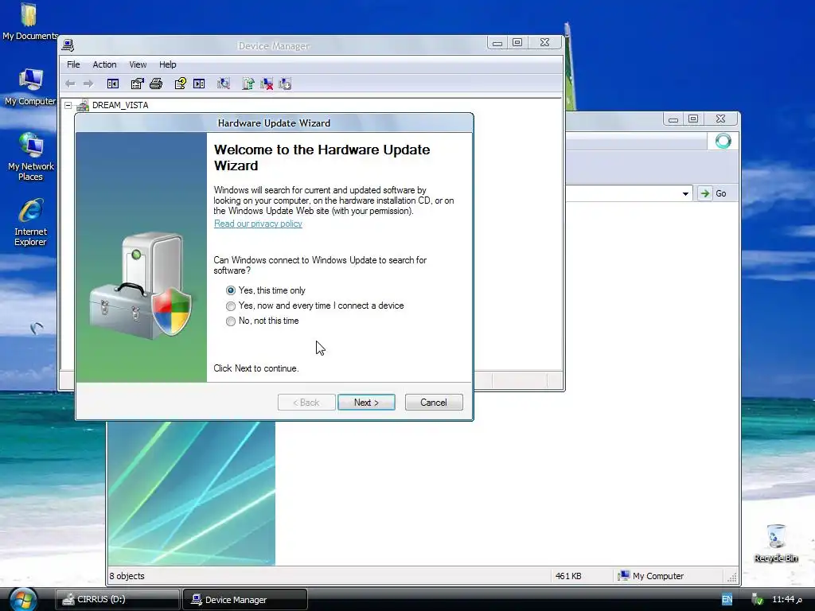
Task: Open the address bar dropdown arrow
Action: [x=685, y=194]
